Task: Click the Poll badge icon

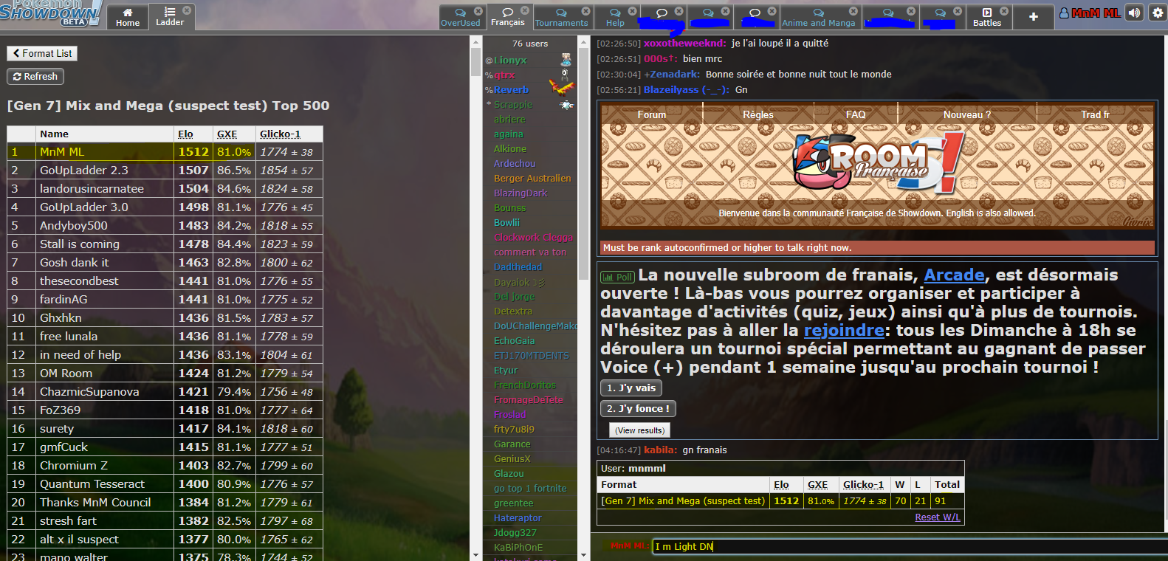Action: pyautogui.click(x=618, y=277)
